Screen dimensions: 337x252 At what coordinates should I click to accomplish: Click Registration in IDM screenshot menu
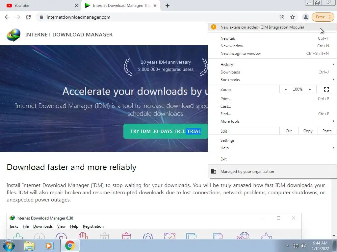pos(93,226)
